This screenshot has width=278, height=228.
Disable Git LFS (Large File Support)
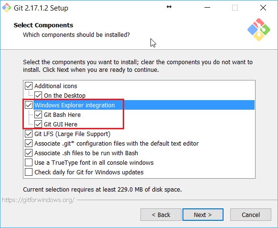(29, 134)
